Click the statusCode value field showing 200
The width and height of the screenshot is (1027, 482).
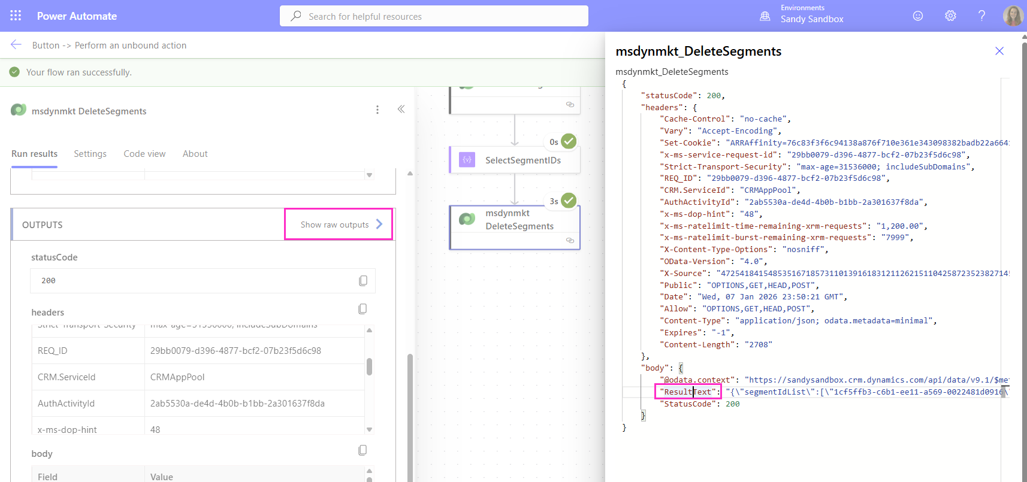coord(203,281)
